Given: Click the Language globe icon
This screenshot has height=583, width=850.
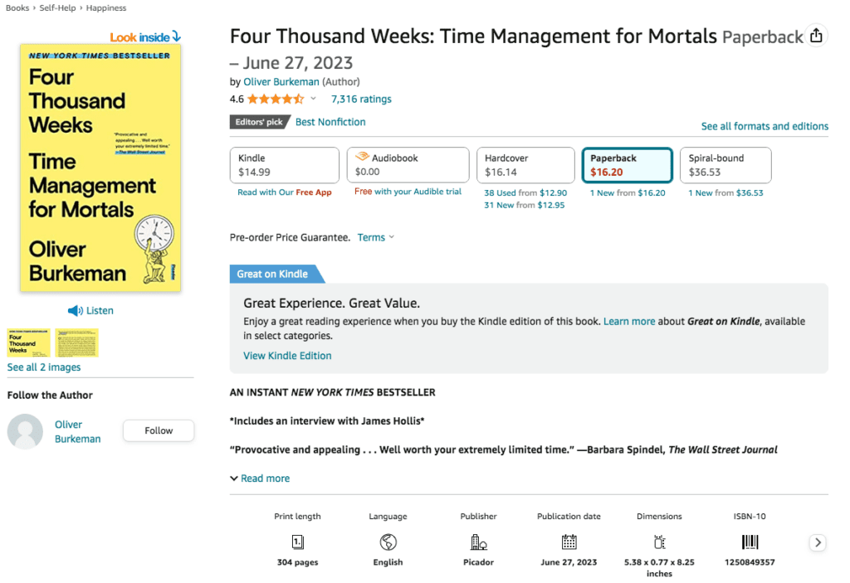Looking at the screenshot, I should pyautogui.click(x=388, y=542).
